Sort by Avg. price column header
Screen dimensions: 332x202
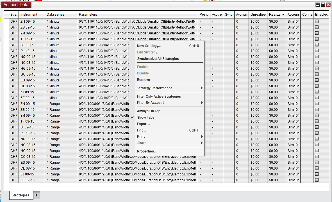[x=242, y=14]
